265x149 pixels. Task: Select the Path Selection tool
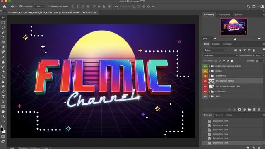click(x=3, y=101)
